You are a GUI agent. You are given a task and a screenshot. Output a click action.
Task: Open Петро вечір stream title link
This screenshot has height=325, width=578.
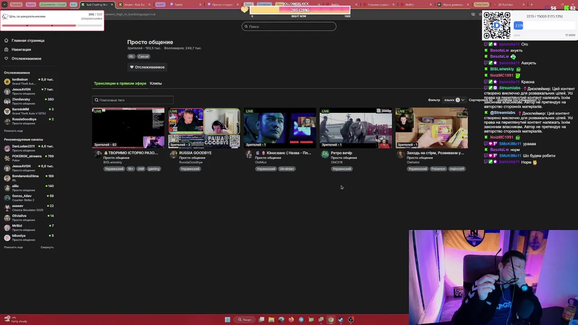[341, 153]
